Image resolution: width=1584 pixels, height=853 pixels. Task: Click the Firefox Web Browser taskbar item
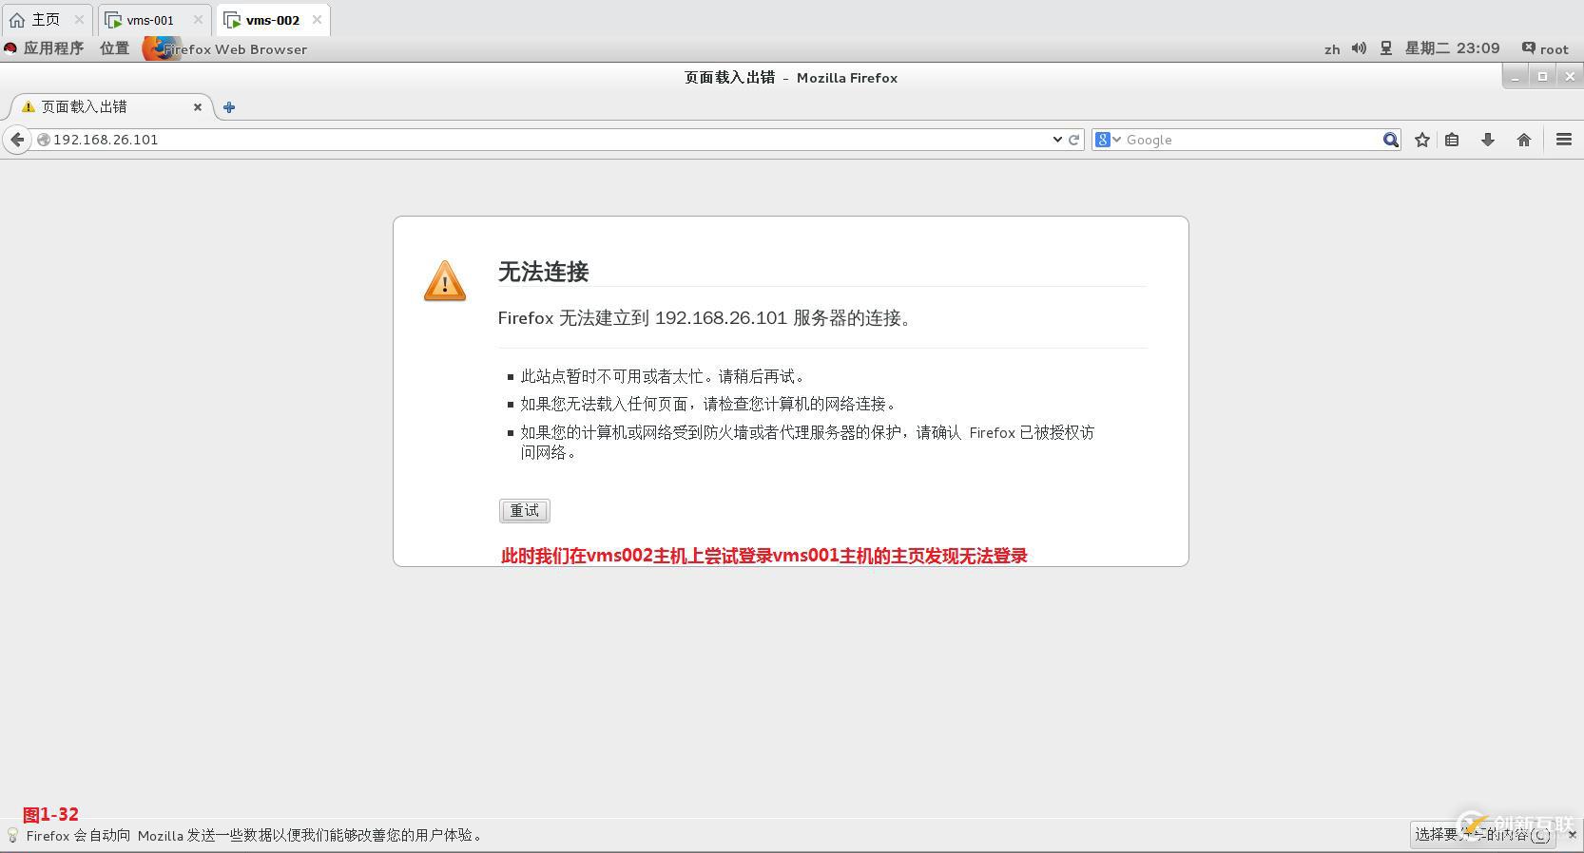click(225, 48)
